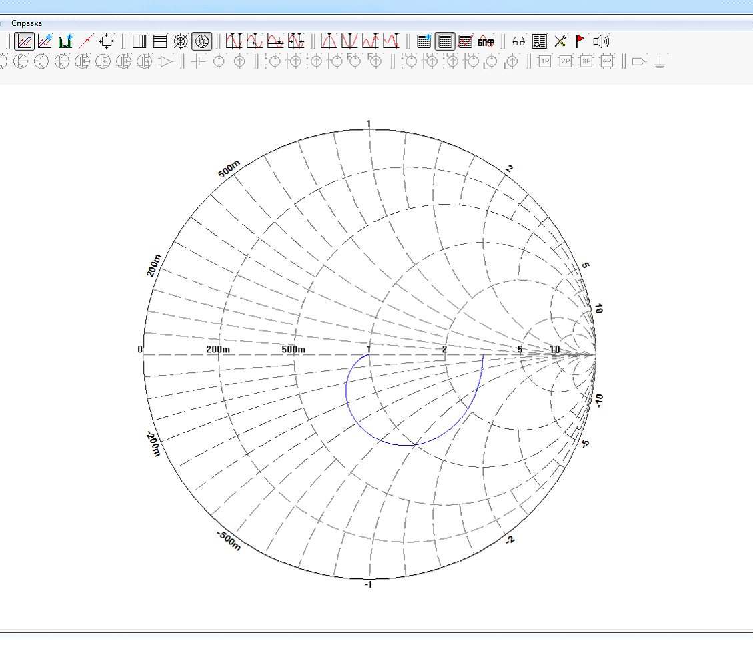
Task: Toggle the Smith chart view icon
Action: click(202, 41)
